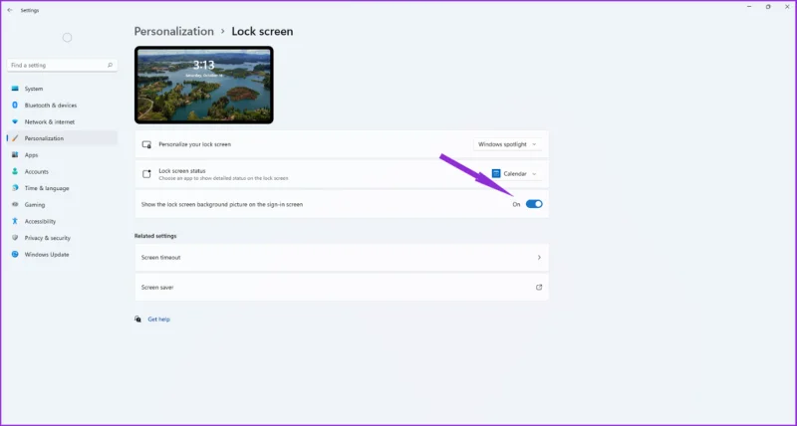Open the Calendar status app dropdown

(x=515, y=173)
